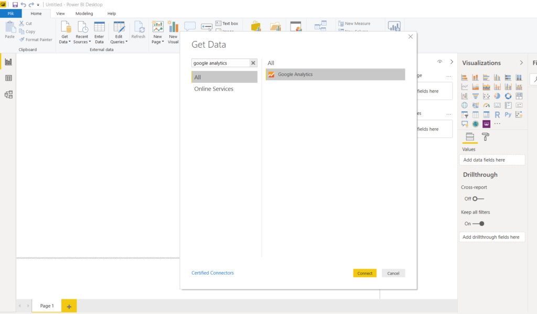The image size is (537, 314).
Task: Select the Donut chart visual
Action: pyautogui.click(x=508, y=96)
